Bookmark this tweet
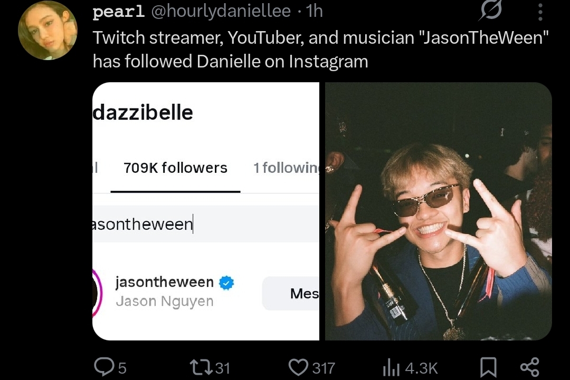 click(488, 367)
